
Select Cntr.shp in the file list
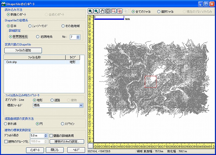coord(12,62)
